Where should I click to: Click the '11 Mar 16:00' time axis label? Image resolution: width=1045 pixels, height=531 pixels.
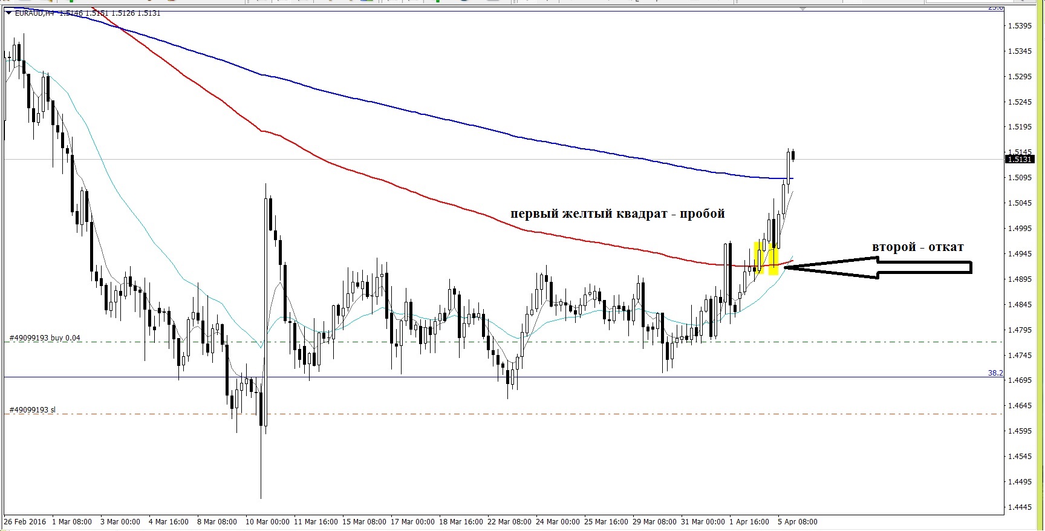[x=316, y=521]
